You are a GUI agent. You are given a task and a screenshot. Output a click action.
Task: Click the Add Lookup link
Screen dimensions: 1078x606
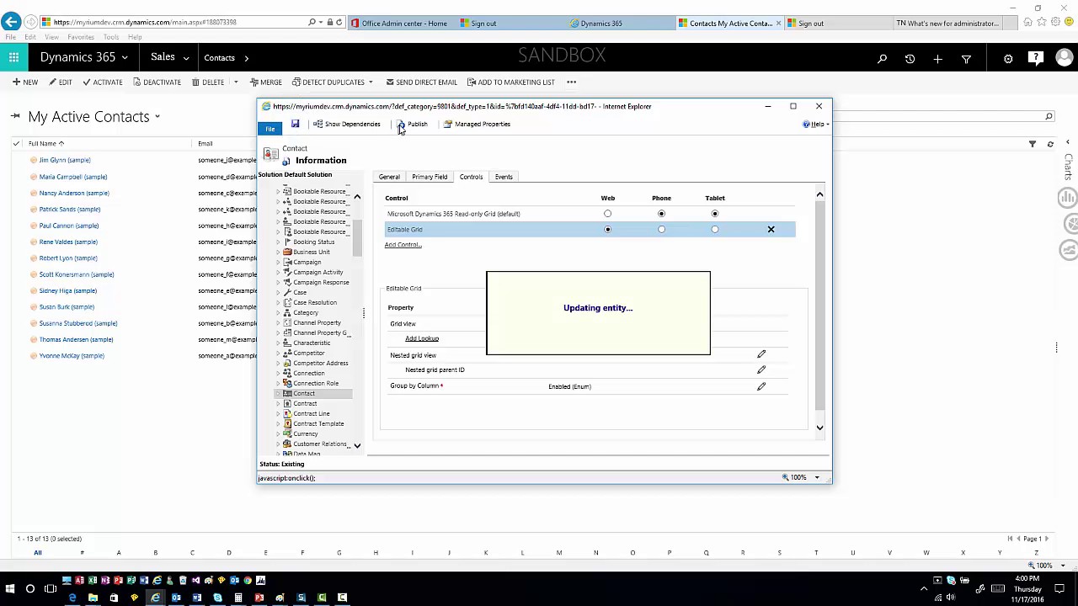click(422, 338)
